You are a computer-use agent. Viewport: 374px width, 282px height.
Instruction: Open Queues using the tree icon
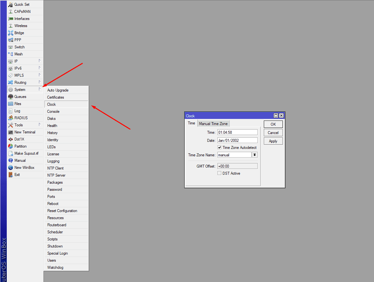click(x=11, y=97)
